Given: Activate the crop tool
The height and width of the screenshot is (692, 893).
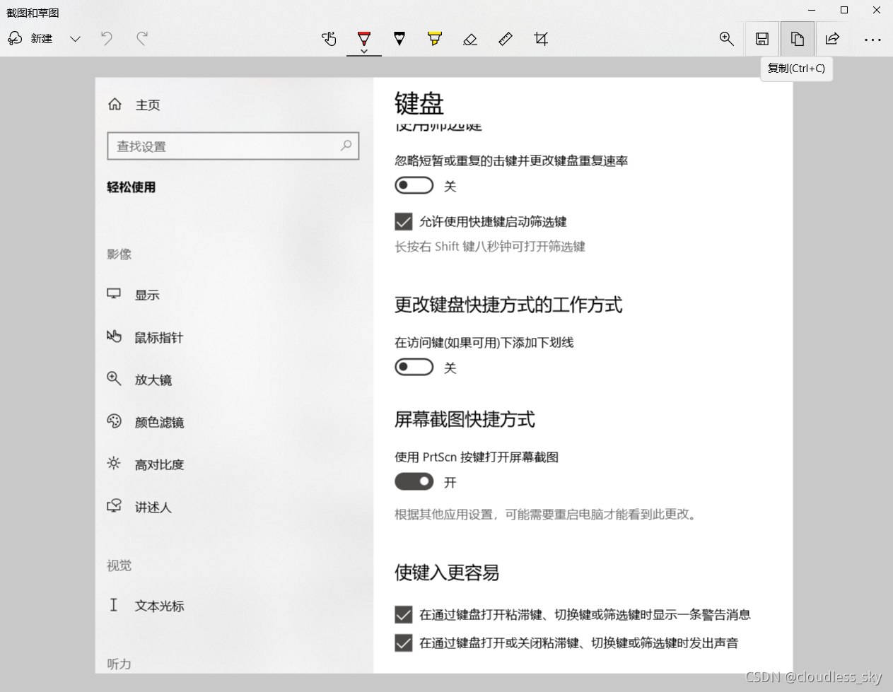Looking at the screenshot, I should tap(541, 39).
